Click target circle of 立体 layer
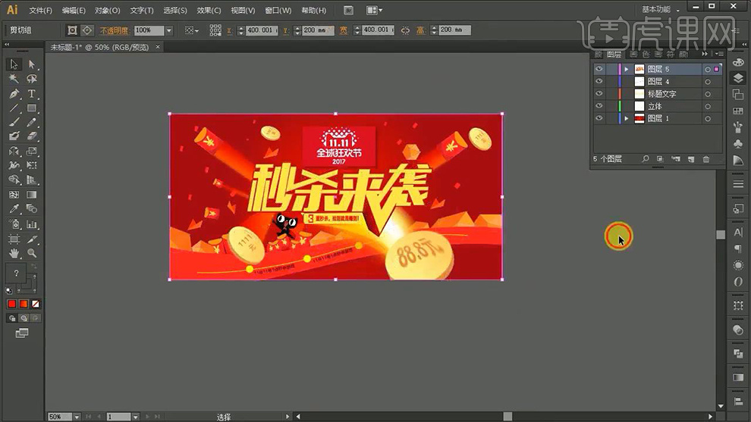 (x=708, y=106)
